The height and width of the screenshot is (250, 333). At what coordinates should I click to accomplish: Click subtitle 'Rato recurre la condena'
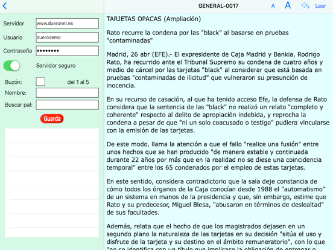197,37
